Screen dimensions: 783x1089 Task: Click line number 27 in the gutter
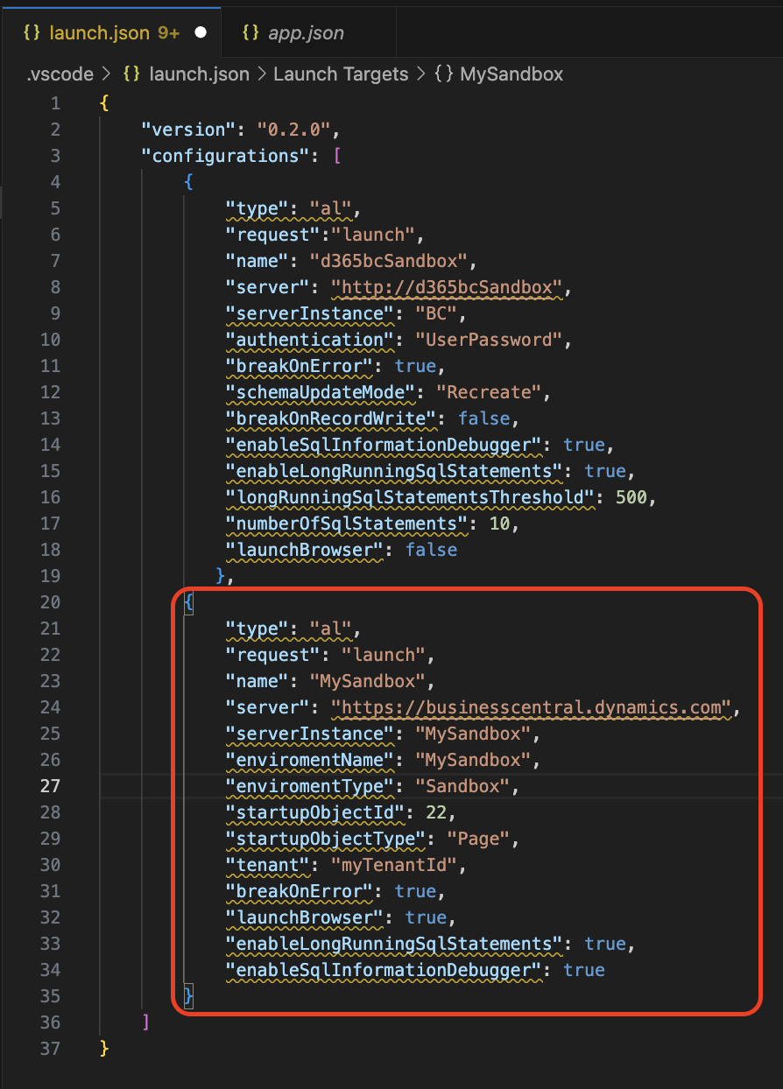50,786
